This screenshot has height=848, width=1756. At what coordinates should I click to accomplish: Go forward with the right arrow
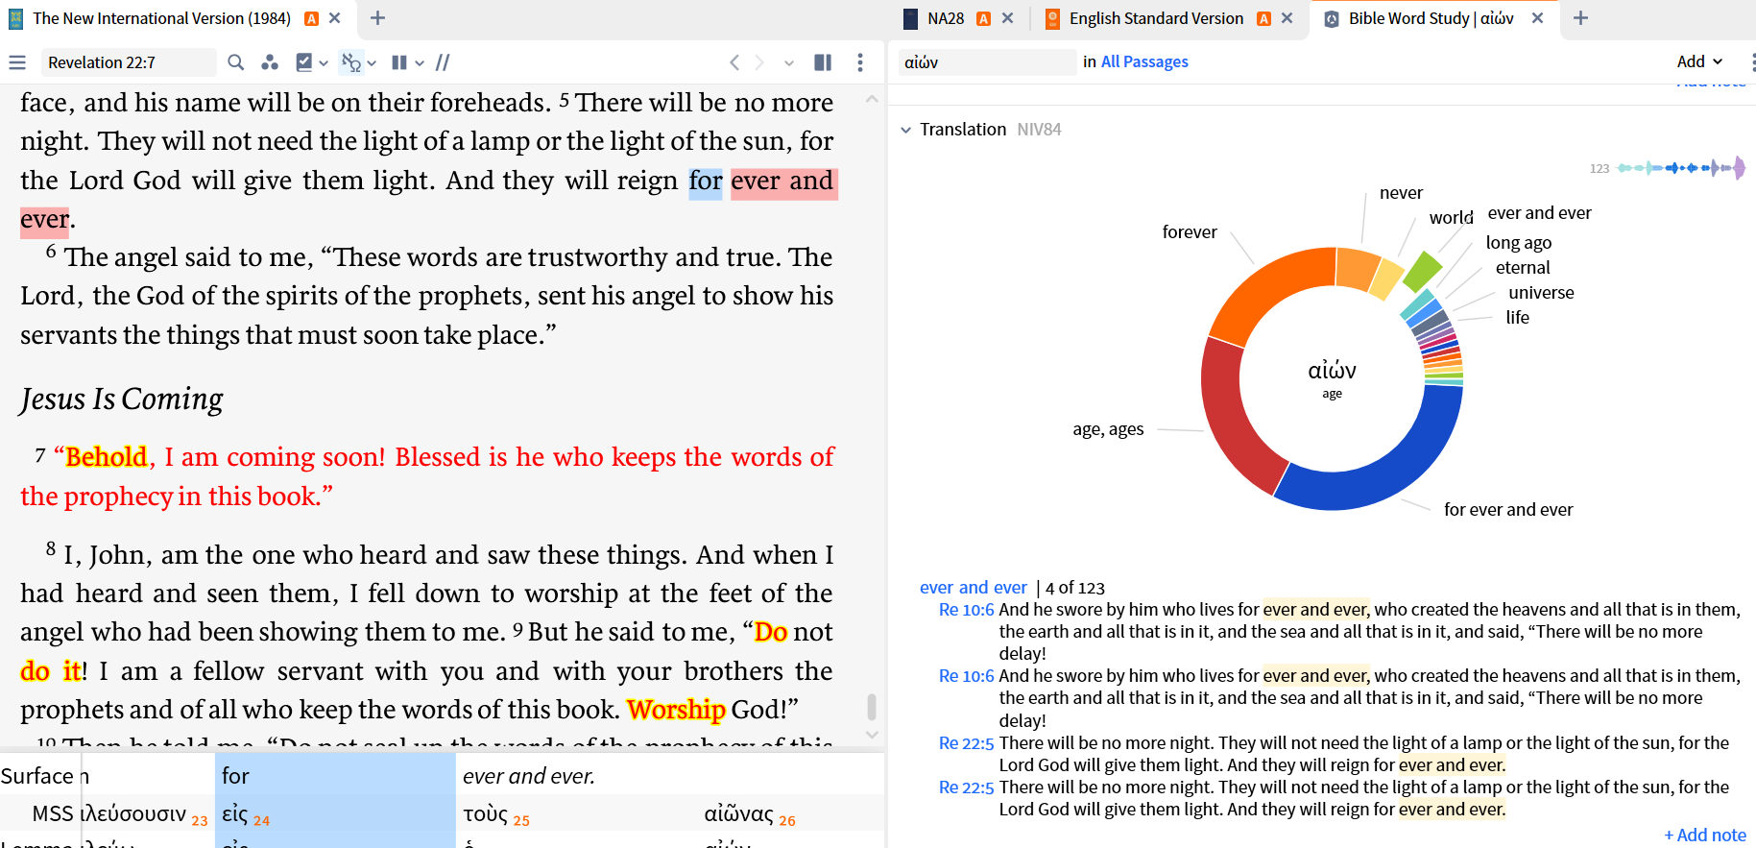759,62
